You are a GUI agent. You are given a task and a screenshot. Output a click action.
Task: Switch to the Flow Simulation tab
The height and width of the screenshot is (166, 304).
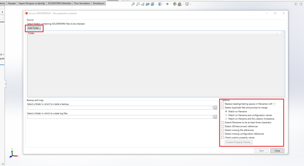82,3
